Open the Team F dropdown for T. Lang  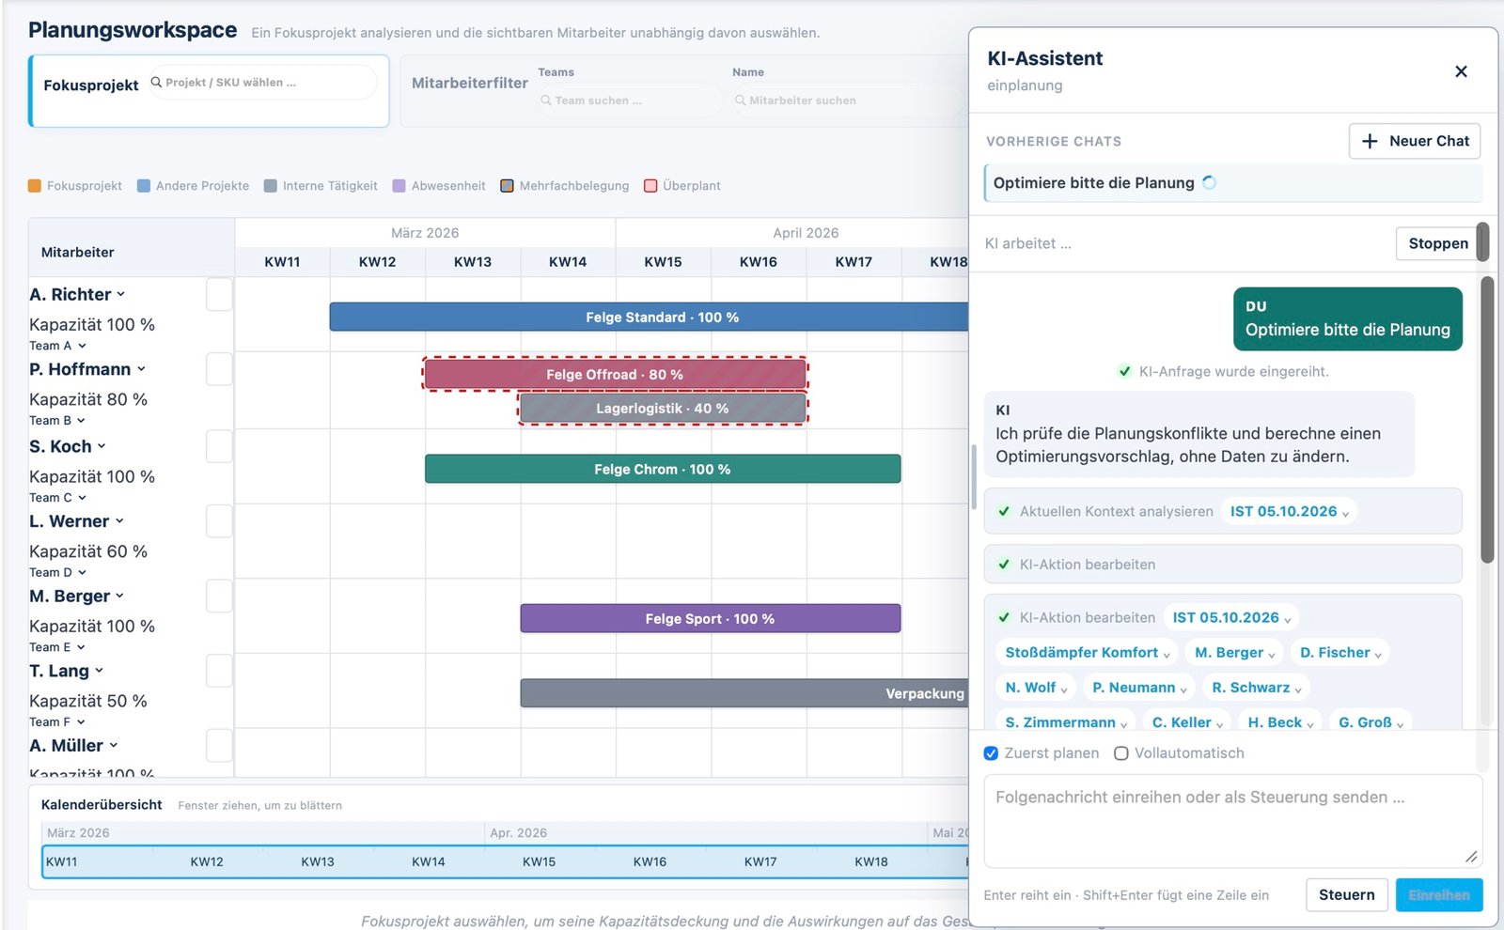click(81, 722)
